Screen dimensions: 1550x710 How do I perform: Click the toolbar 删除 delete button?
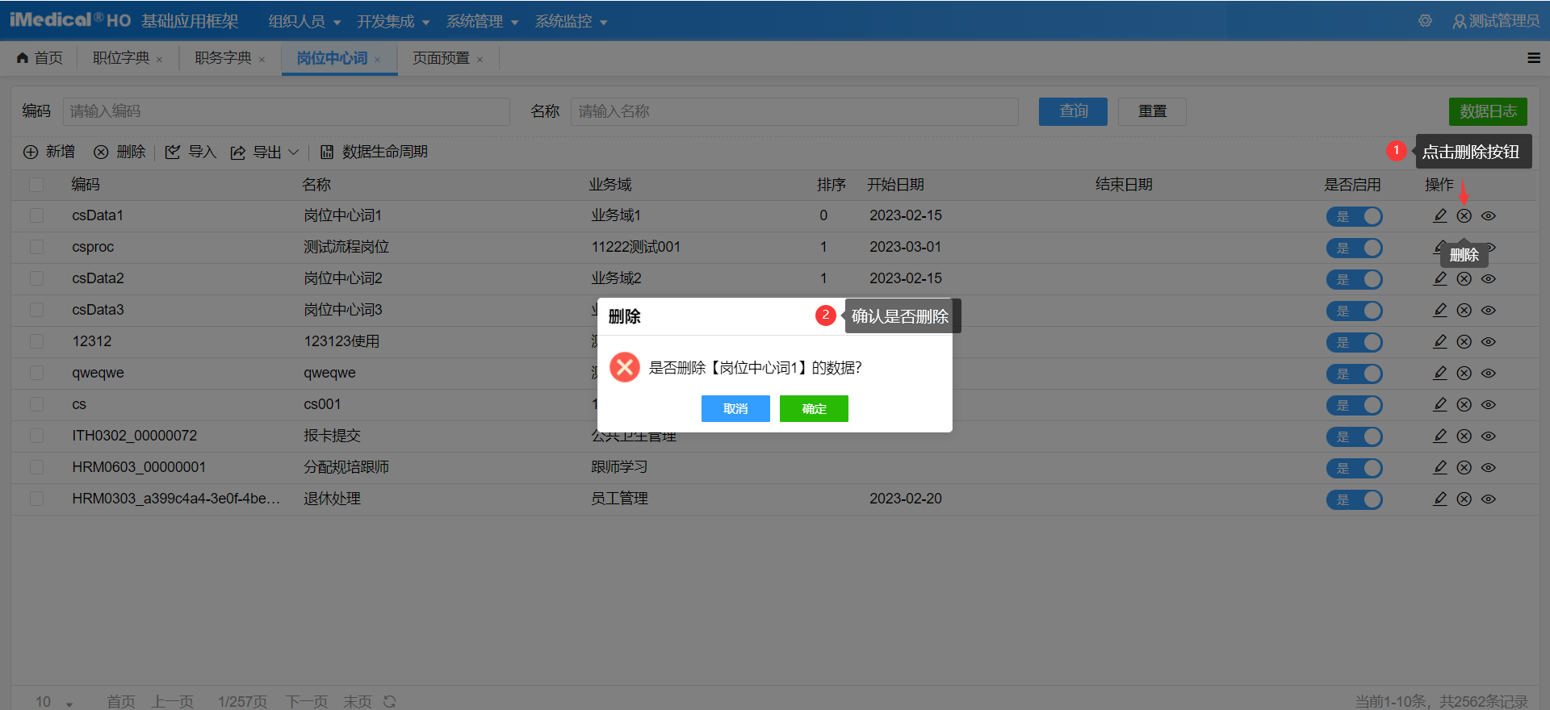point(119,152)
